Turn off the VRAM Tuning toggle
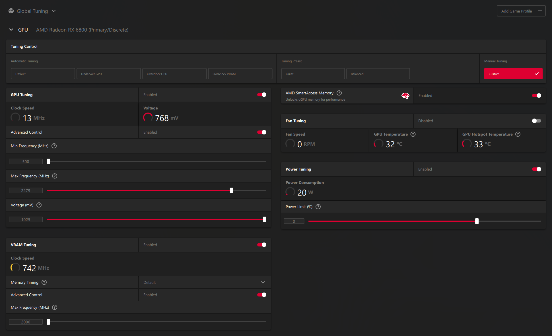The height and width of the screenshot is (336, 552). (x=261, y=245)
